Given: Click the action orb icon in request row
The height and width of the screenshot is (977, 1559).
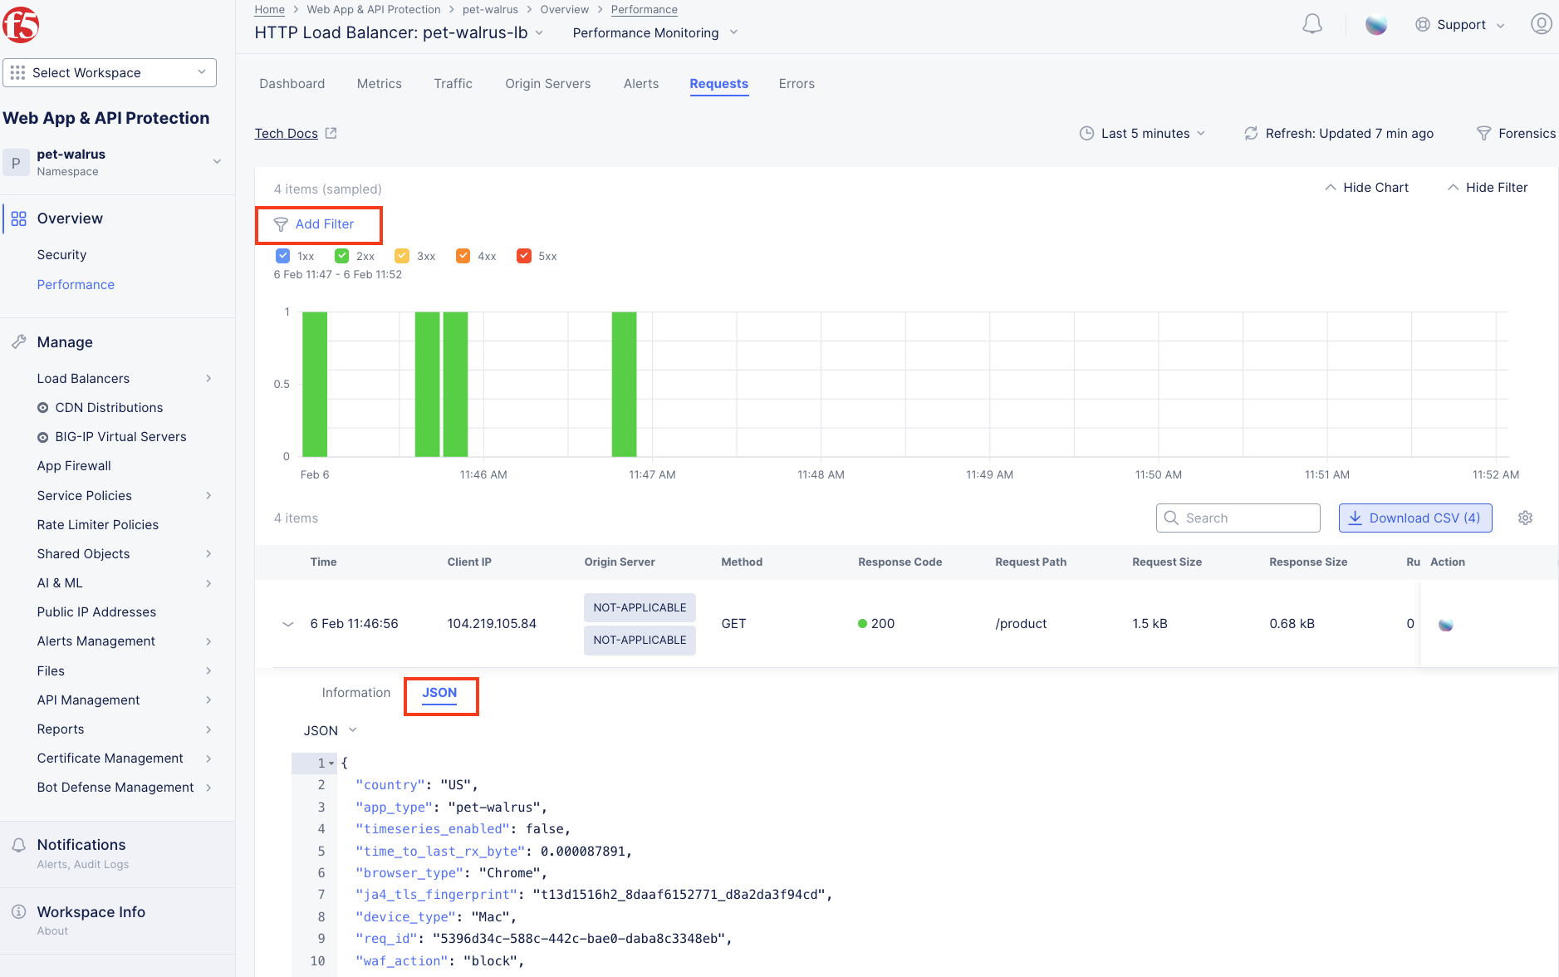Looking at the screenshot, I should [1446, 625].
